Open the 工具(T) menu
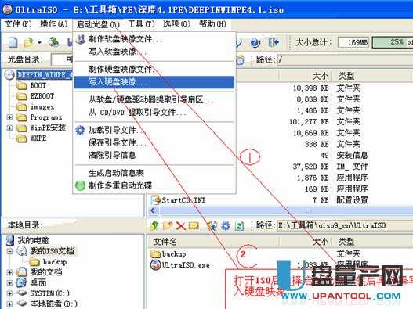The image size is (413, 309). tap(141, 24)
